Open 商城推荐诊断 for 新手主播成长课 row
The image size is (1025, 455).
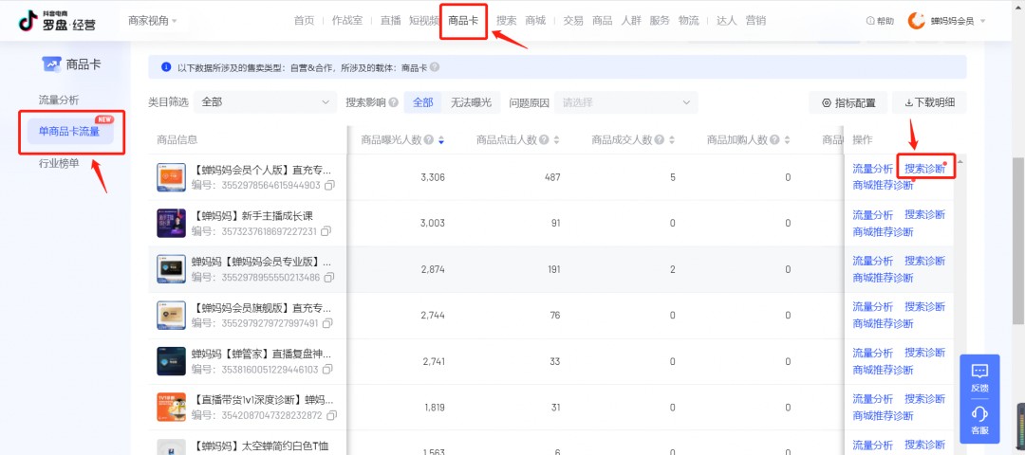(884, 231)
